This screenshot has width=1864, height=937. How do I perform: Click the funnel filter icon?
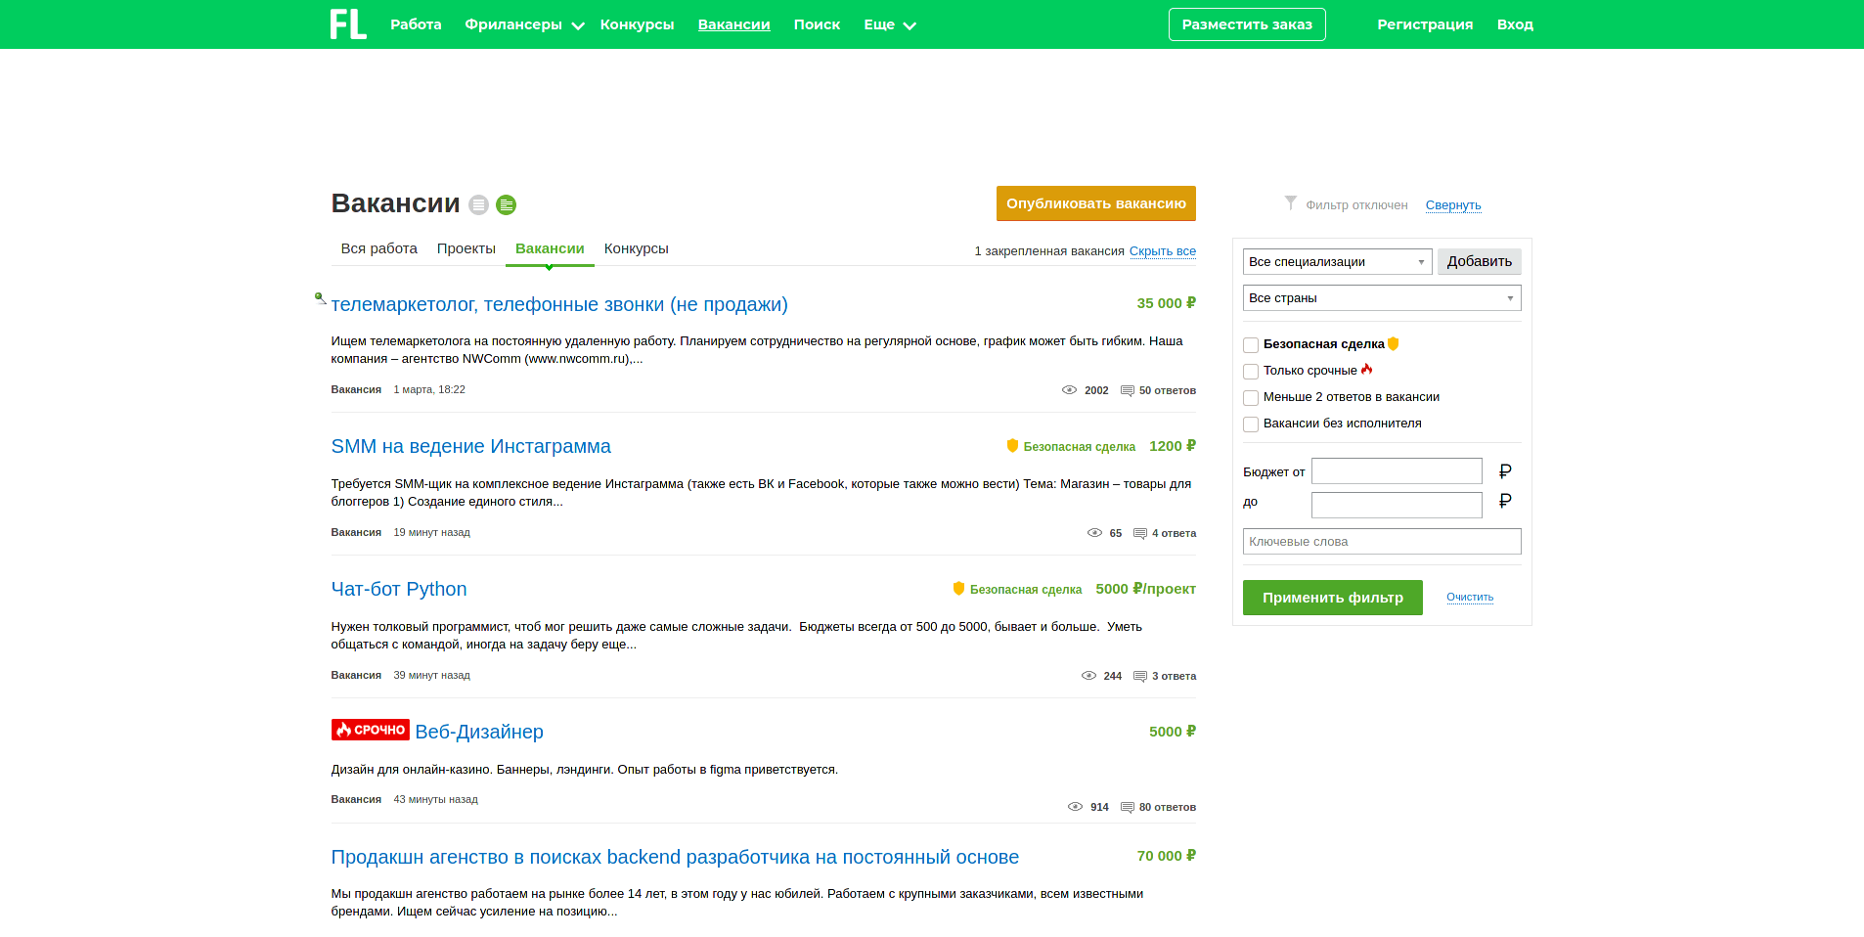point(1290,203)
